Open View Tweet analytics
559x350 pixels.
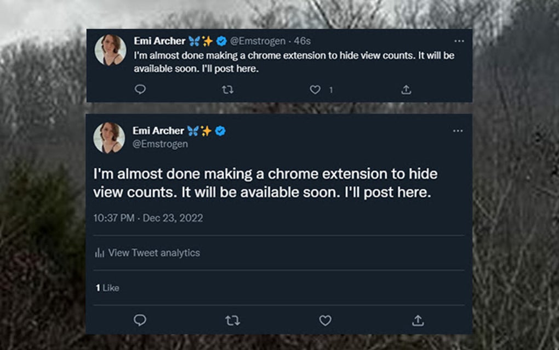tap(153, 252)
